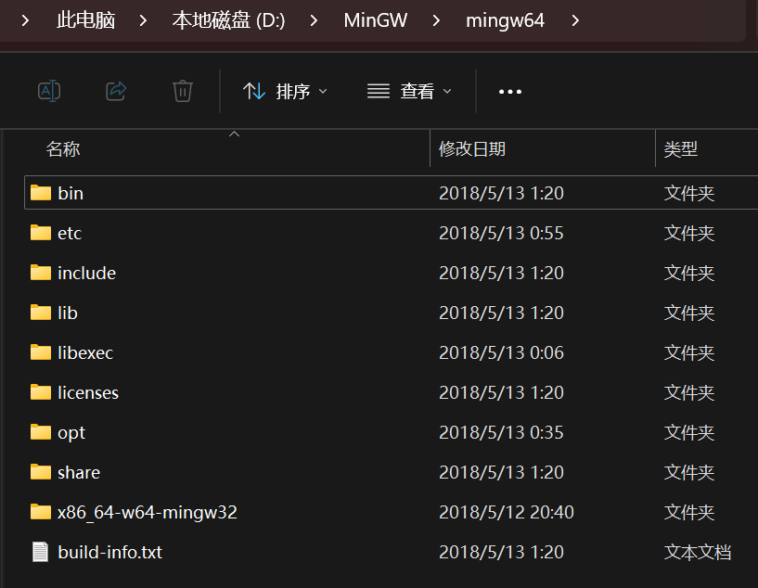Click the x86_64-w64-mingw32 folder name
The width and height of the screenshot is (758, 588).
click(x=148, y=512)
